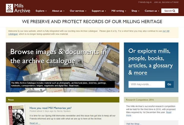
Task: Open the Support us menu
Action: pyautogui.click(x=99, y=11)
